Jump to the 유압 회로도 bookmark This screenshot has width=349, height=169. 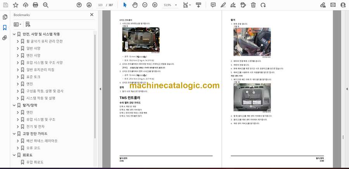click(35, 162)
